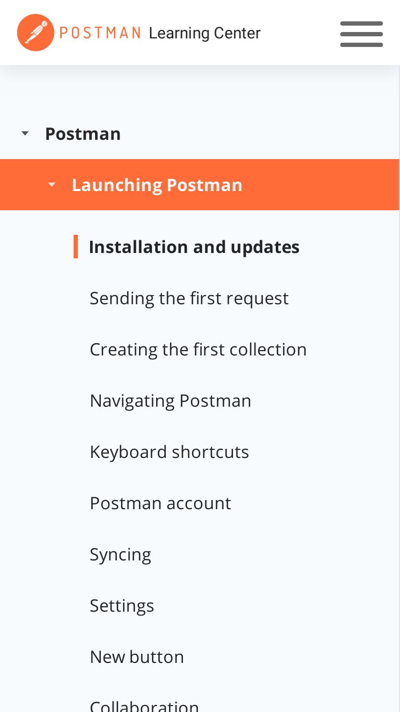
Task: Open the Settings documentation link
Action: pyautogui.click(x=122, y=606)
